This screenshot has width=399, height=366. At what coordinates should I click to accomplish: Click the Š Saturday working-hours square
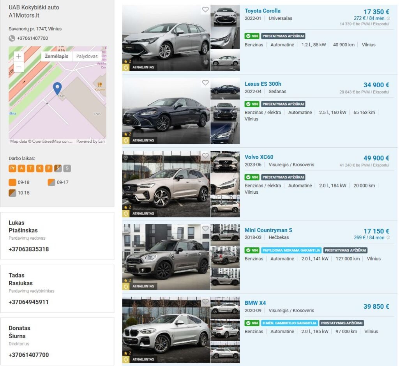coord(58,168)
